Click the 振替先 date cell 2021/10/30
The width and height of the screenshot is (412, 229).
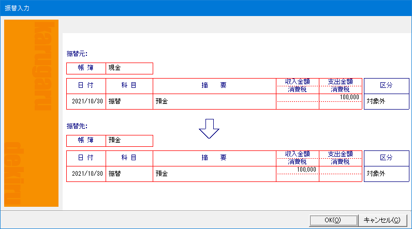[x=86, y=174]
